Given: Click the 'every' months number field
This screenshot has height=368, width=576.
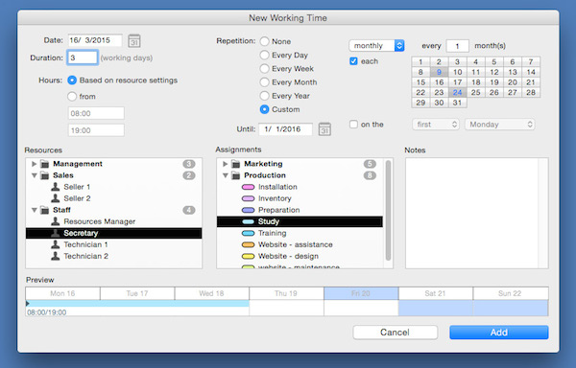Looking at the screenshot, I should tap(457, 46).
